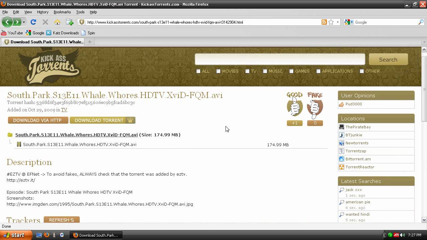Open the address bar history dropdown
Screen dimensions: 427x240
click(338, 22)
